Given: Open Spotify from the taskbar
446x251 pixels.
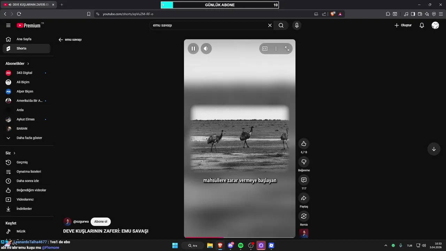Looking at the screenshot, I should tap(240, 245).
